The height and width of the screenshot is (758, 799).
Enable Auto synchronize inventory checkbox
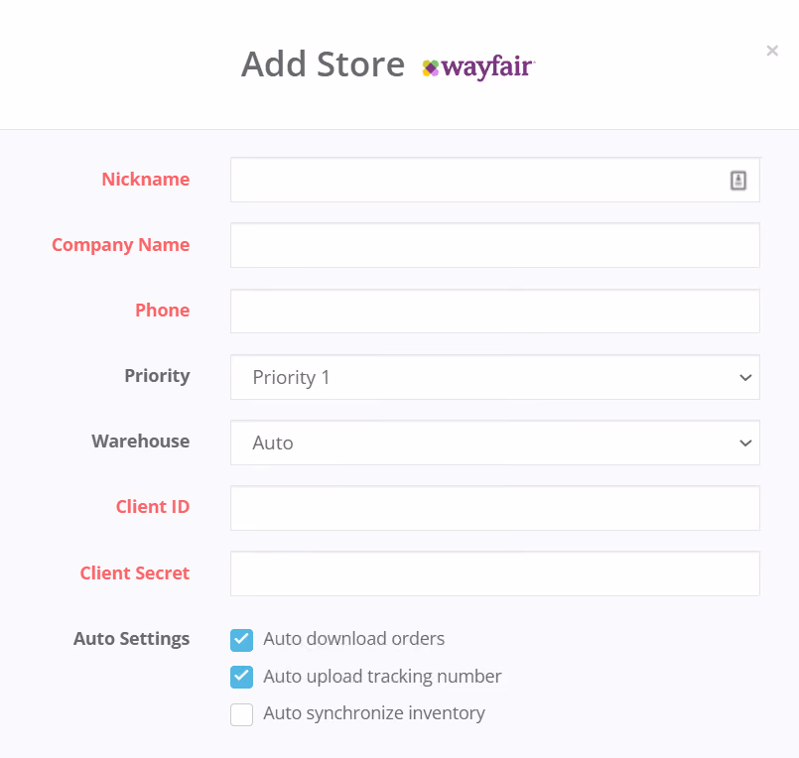tap(241, 714)
